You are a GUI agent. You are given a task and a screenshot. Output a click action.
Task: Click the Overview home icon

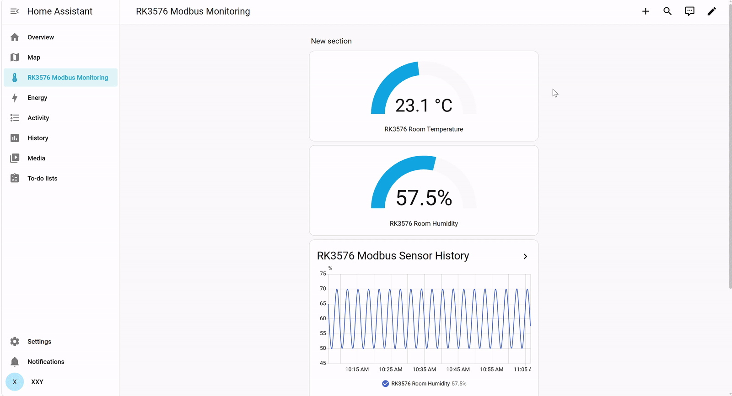coord(15,37)
